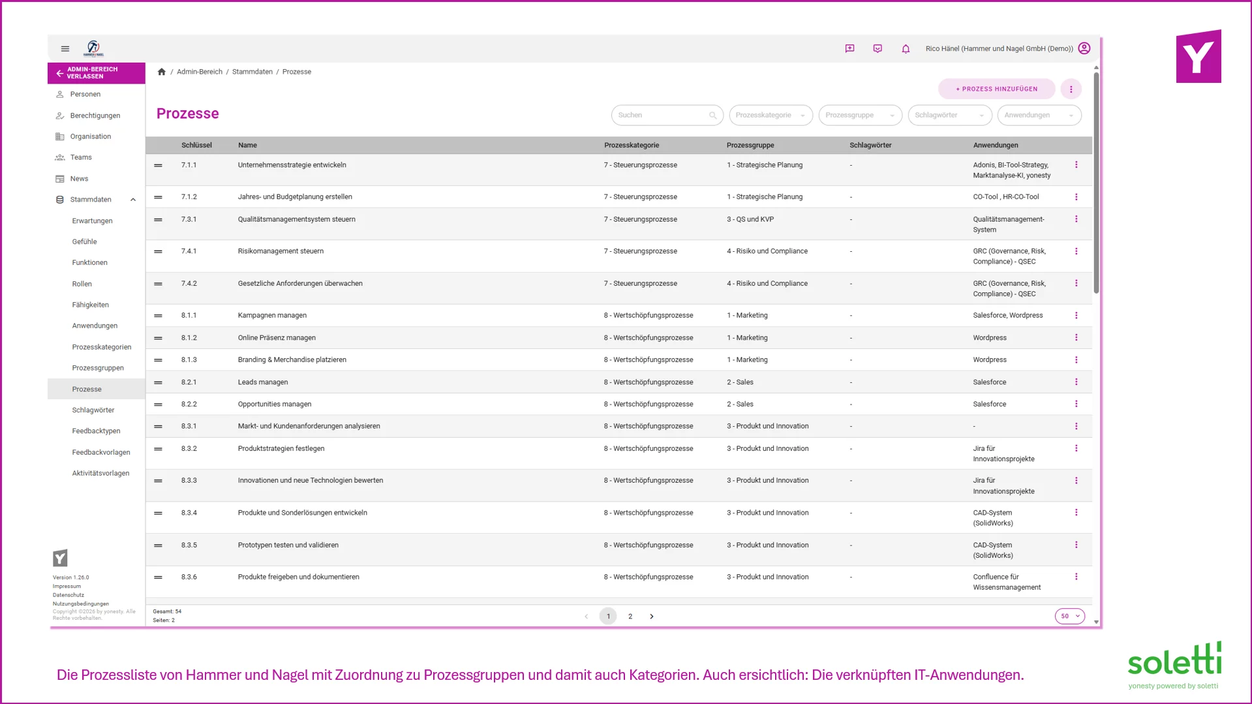Open row menu for Leads managen
1252x704 pixels.
point(1076,382)
